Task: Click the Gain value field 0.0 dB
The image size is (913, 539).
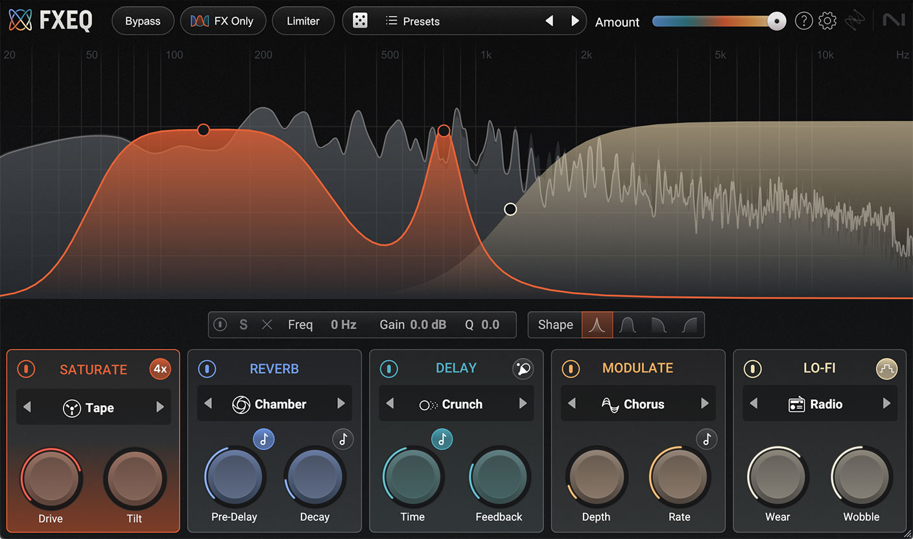Action: 429,325
